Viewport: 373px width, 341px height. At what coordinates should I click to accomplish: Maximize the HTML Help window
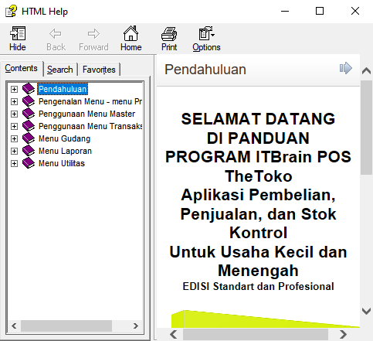coord(320,11)
